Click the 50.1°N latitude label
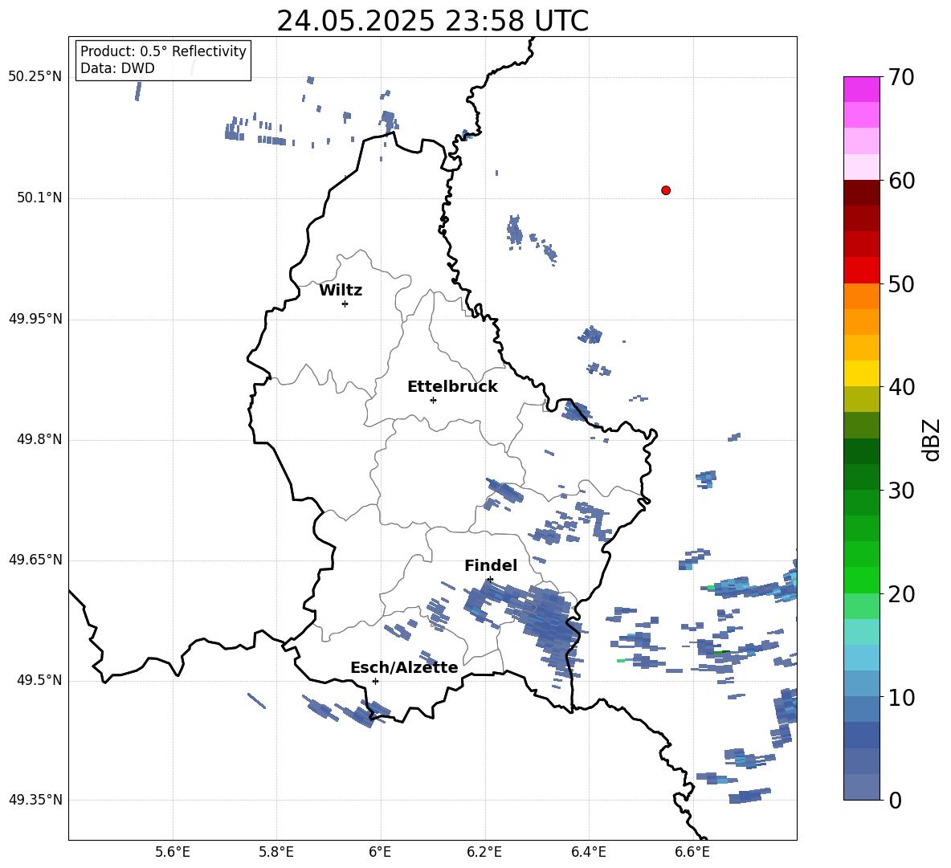 [39, 198]
